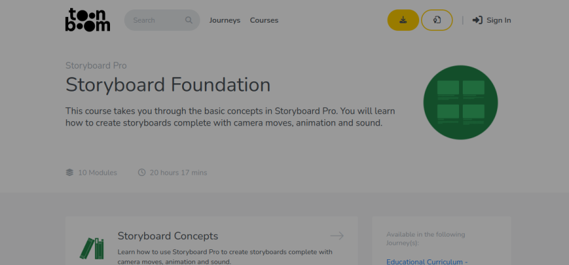The height and width of the screenshot is (265, 569).
Task: Click the Search input field
Action: [x=162, y=20]
